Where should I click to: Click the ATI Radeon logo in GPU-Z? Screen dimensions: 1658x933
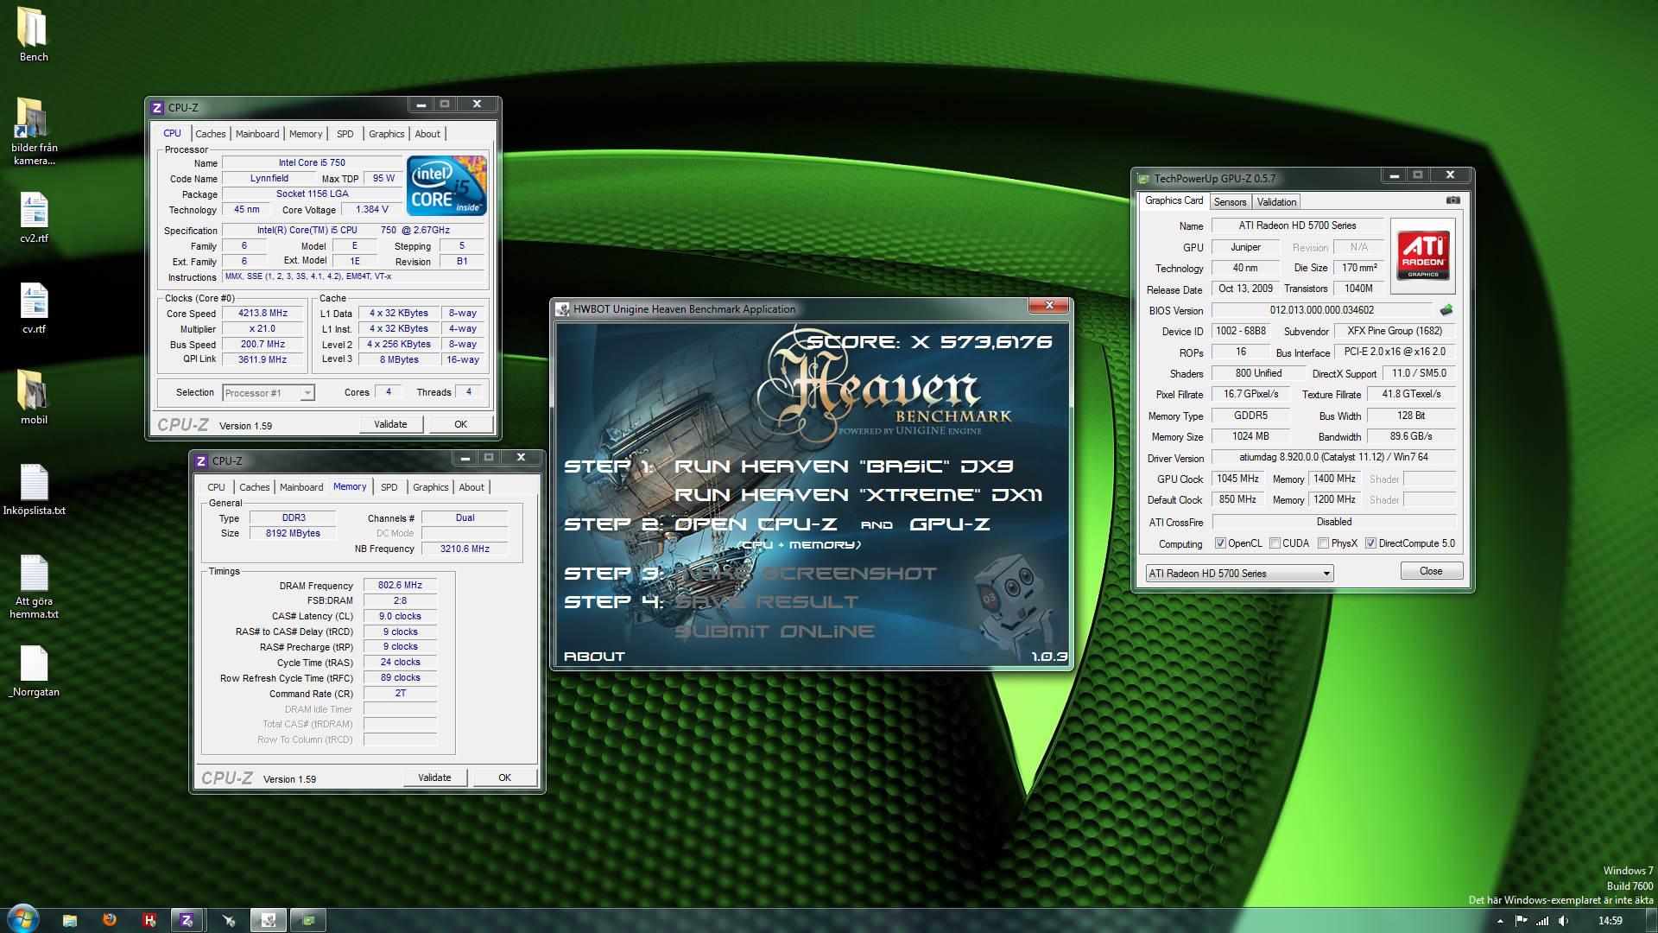point(1423,256)
